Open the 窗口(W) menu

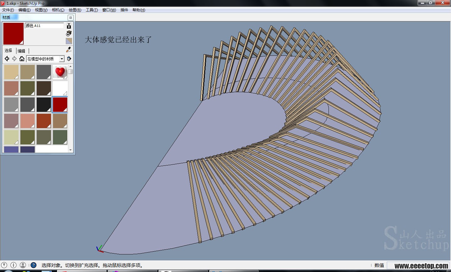point(109,10)
